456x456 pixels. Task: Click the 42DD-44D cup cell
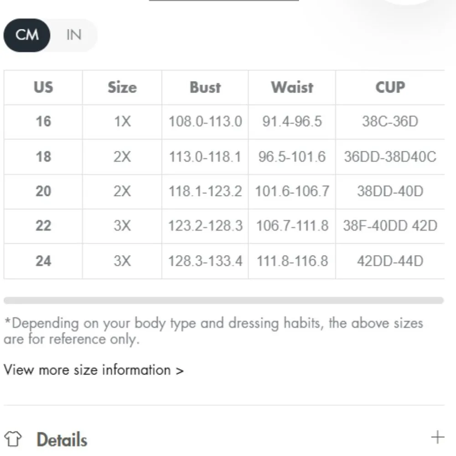click(390, 261)
